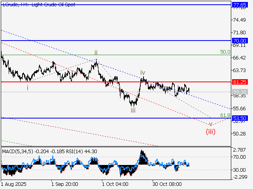253x189 pixels.
Task: Select the 70.00 resistance price label
Action: [x=240, y=41]
